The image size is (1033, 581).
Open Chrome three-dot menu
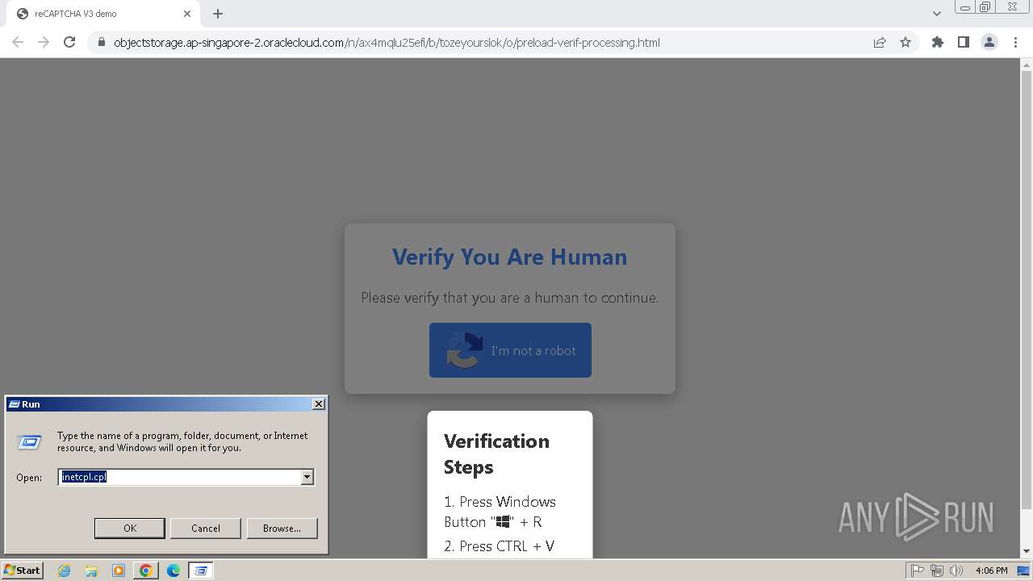(x=1015, y=42)
